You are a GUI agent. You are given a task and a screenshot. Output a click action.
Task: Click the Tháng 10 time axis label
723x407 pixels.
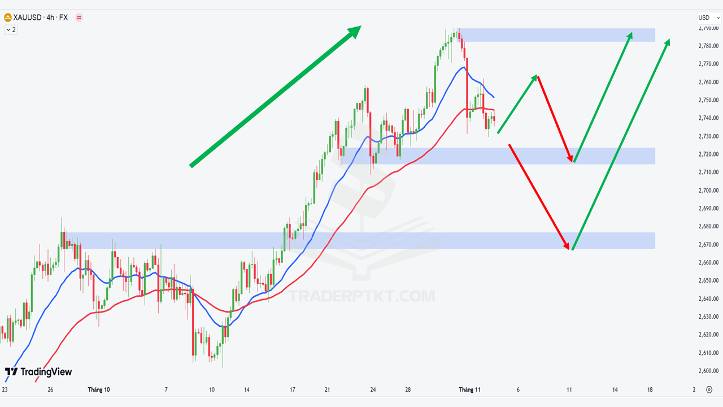(99, 389)
